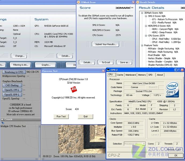Collapse the Feature Tests tree node
The height and width of the screenshot is (161, 185).
[142, 45]
